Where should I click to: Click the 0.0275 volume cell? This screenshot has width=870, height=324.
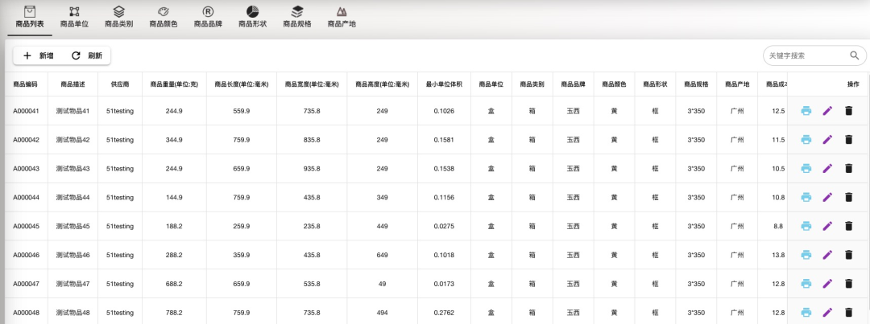[444, 226]
